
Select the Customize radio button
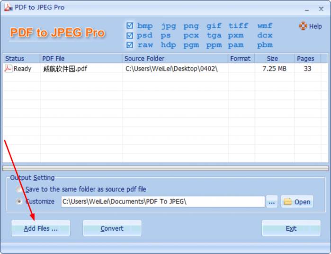tap(19, 201)
